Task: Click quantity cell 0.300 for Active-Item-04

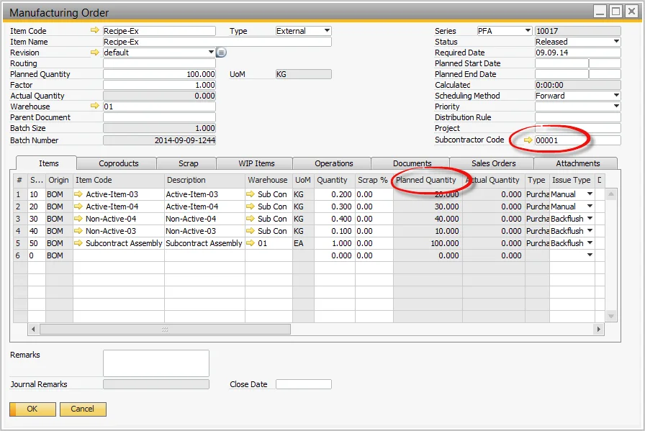Action: (335, 207)
